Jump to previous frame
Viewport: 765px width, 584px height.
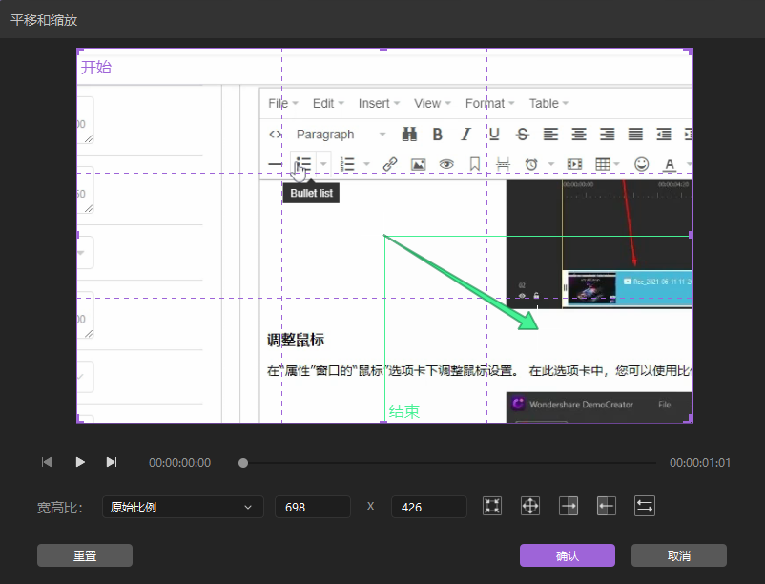47,462
